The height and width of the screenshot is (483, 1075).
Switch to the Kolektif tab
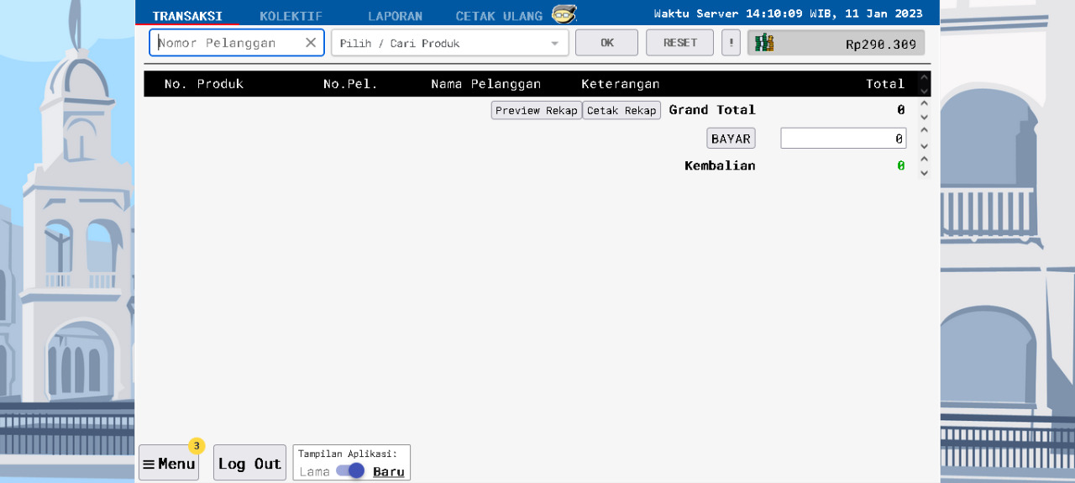pos(291,16)
